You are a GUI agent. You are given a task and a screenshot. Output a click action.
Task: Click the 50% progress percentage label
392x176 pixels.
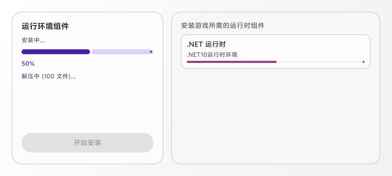tap(28, 64)
